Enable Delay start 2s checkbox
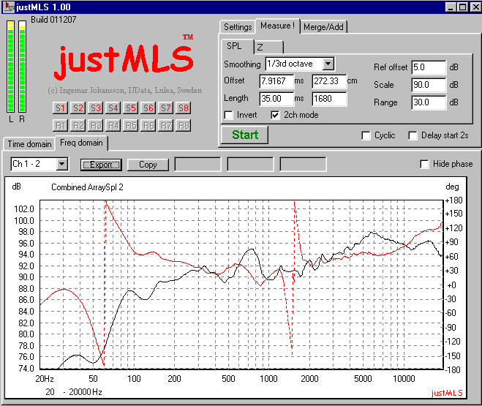The width and height of the screenshot is (482, 406). click(413, 135)
